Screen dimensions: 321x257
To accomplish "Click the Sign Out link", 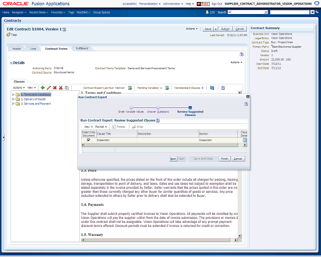I will pos(217,4).
